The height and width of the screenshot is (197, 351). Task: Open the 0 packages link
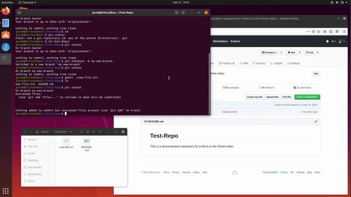[230, 88]
